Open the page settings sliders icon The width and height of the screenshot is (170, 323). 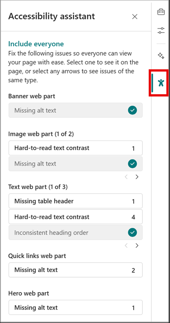click(161, 30)
